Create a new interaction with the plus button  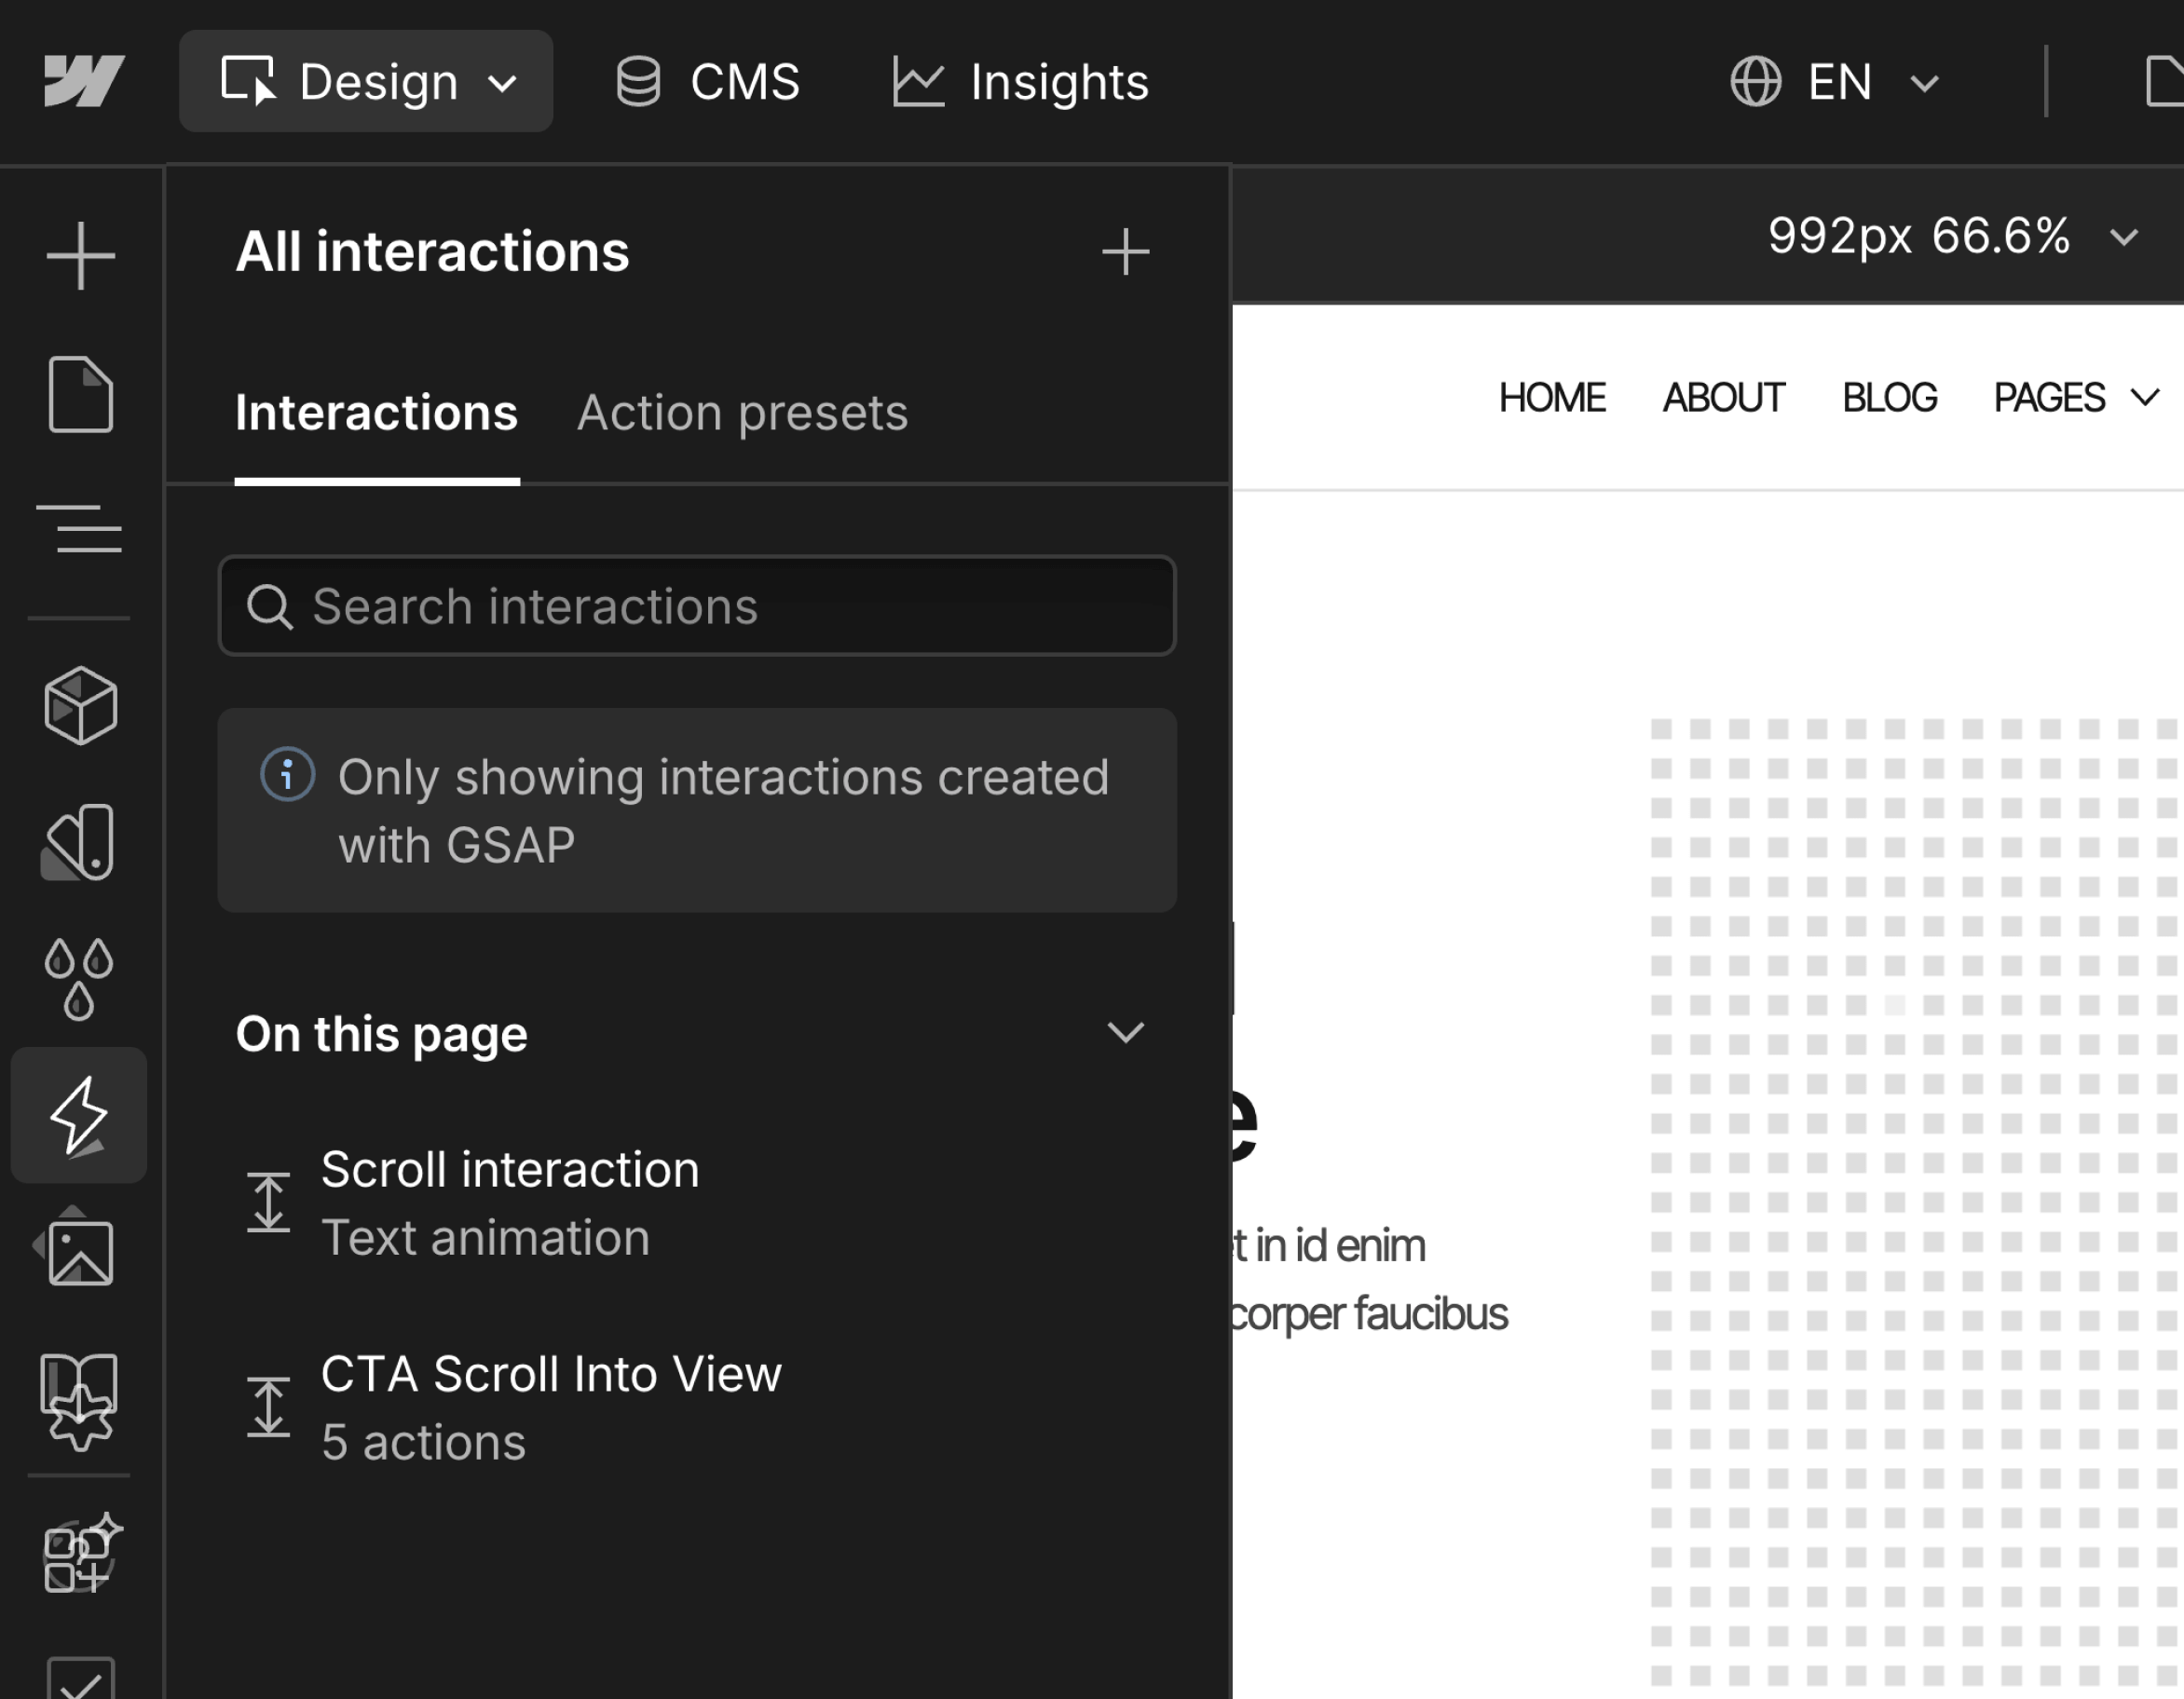pos(1126,252)
